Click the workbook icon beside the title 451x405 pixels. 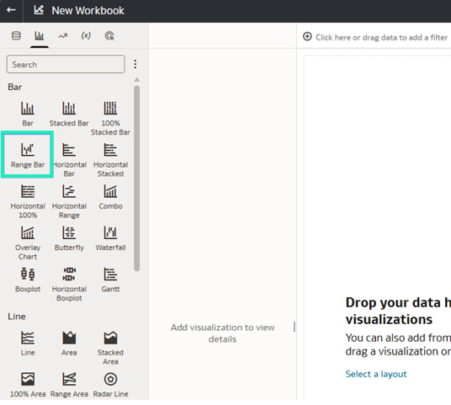coord(39,10)
